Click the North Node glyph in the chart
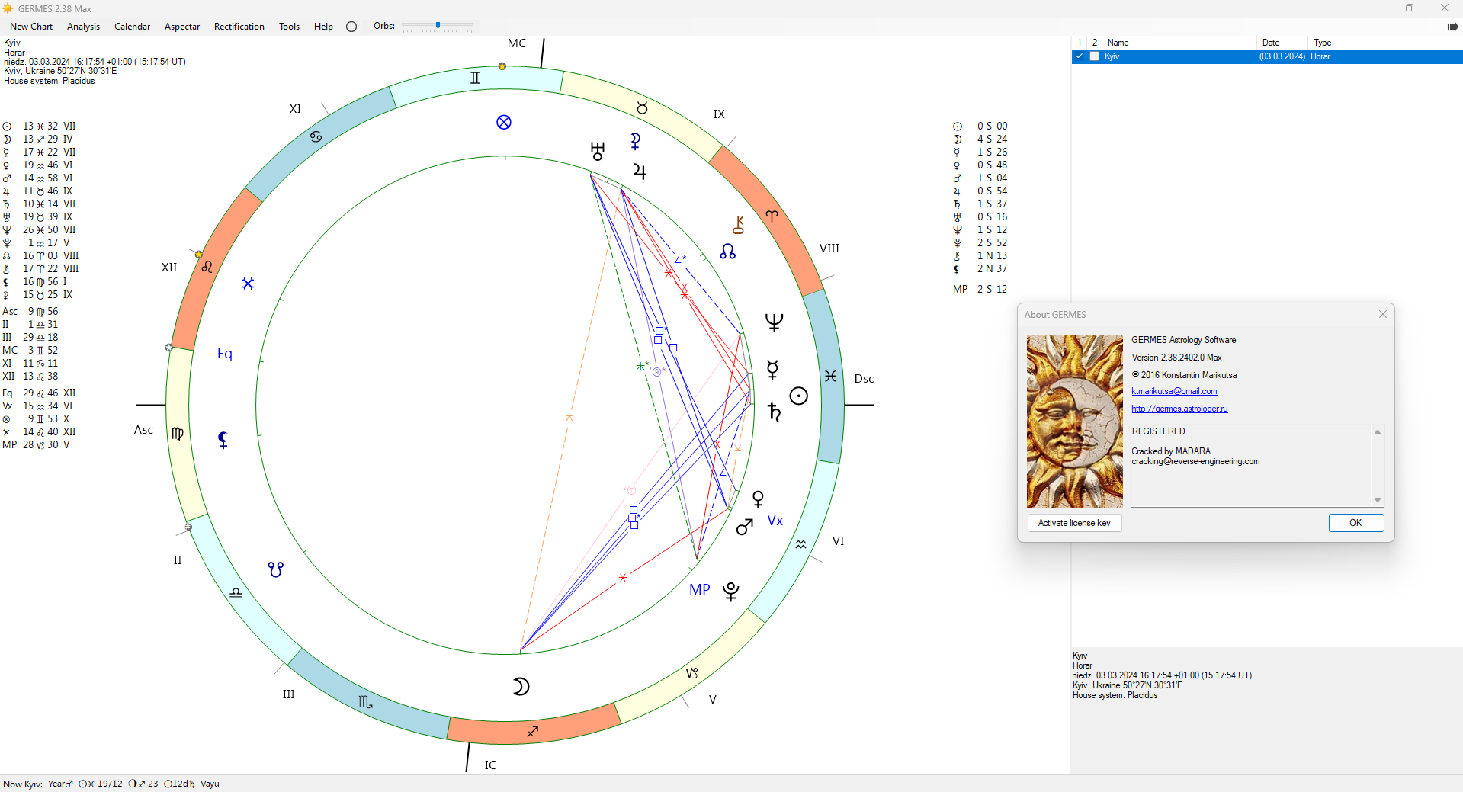The height and width of the screenshot is (792, 1463). (728, 252)
